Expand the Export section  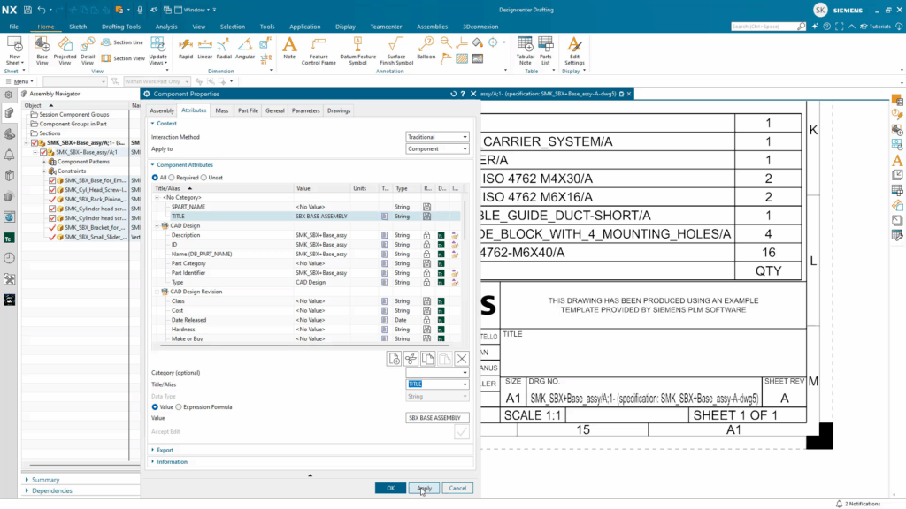click(x=165, y=450)
